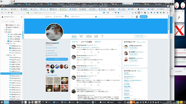Click the taskbar clock showing 23:35
The width and height of the screenshot is (186, 104).
[169, 102]
